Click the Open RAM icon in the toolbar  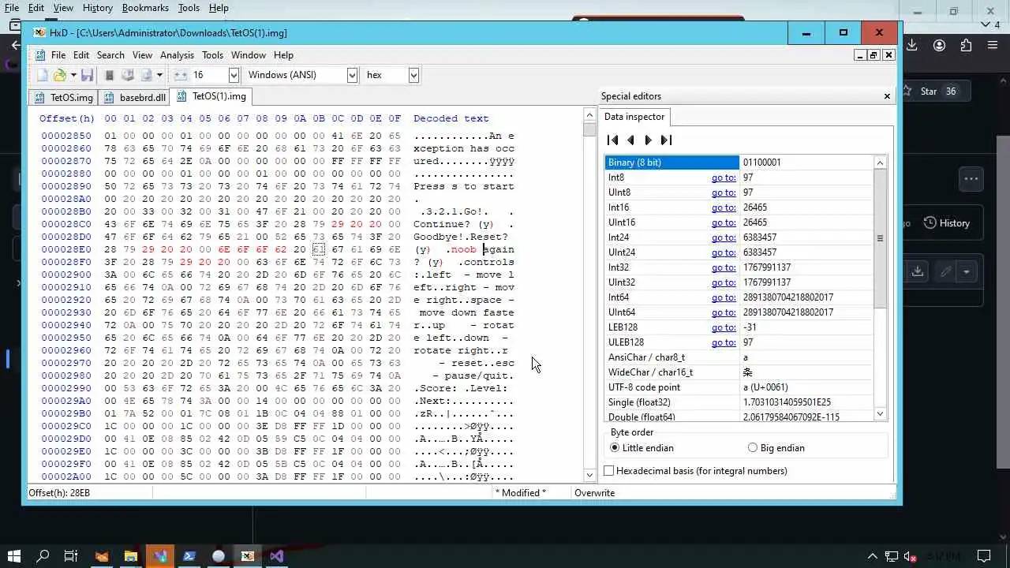pos(110,75)
